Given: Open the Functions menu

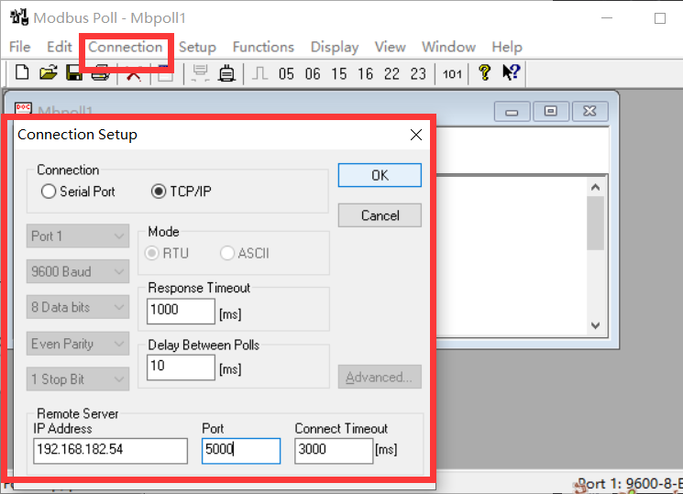Looking at the screenshot, I should click(263, 47).
